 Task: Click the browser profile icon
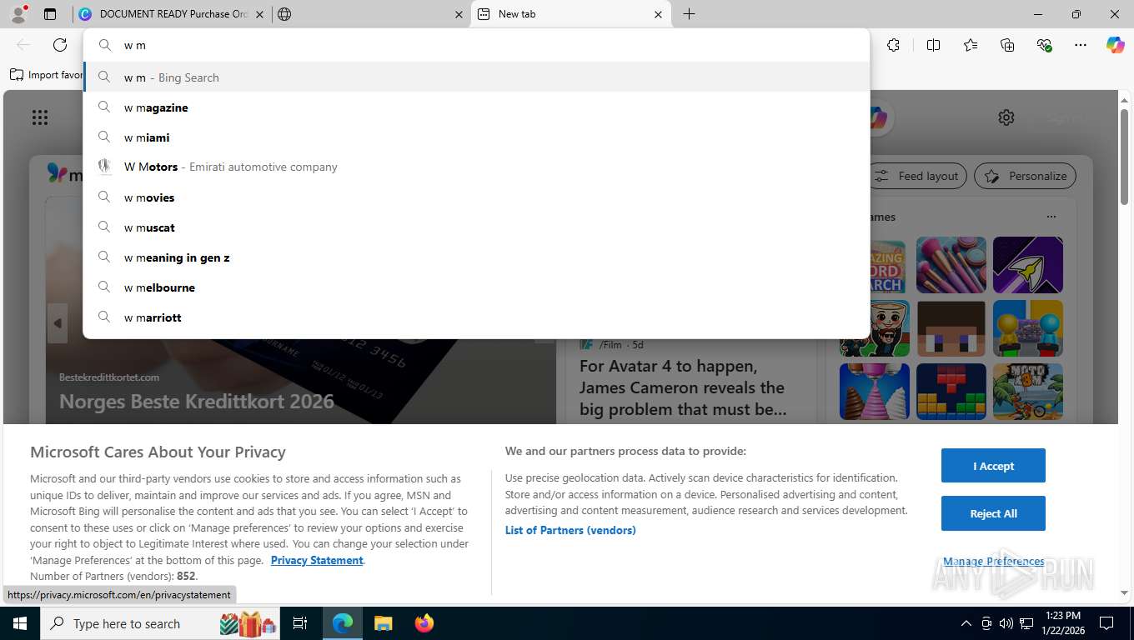tap(18, 14)
